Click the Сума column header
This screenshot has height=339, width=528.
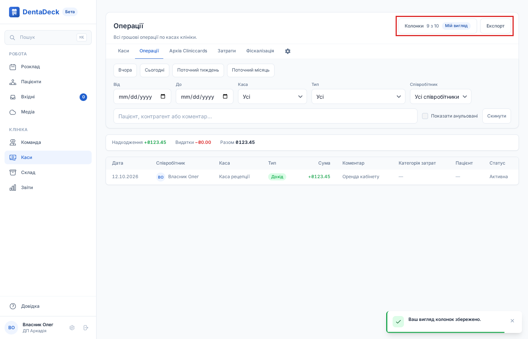[324, 163]
